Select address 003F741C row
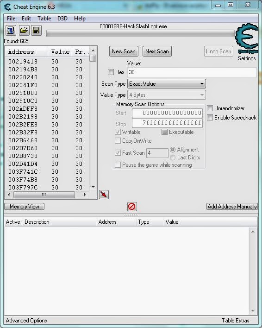Viewport: 262px width, 328px height. pos(47,172)
